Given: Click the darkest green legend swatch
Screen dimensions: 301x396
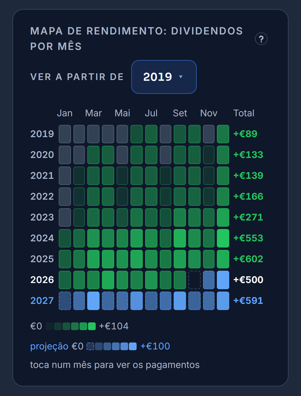Looking at the screenshot, I should click(49, 326).
